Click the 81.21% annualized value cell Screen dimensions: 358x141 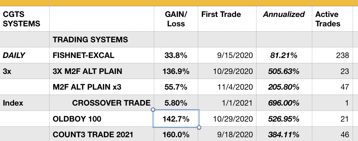tap(284, 55)
